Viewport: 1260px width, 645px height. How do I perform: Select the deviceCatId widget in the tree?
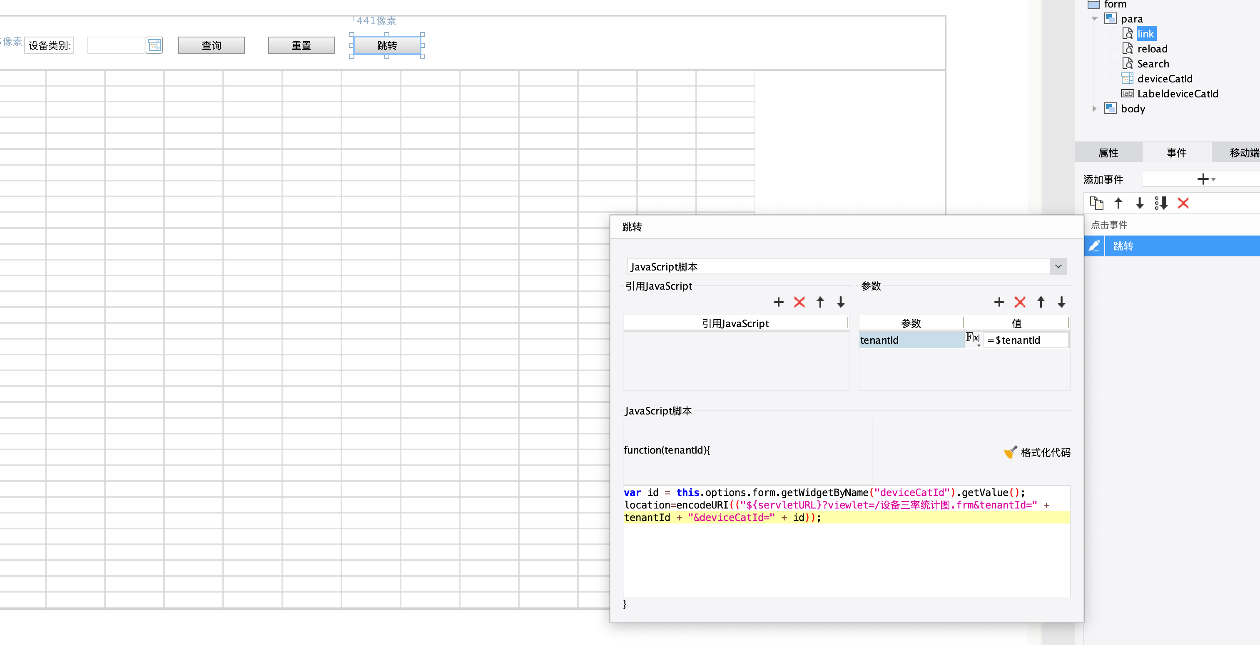click(x=1165, y=79)
